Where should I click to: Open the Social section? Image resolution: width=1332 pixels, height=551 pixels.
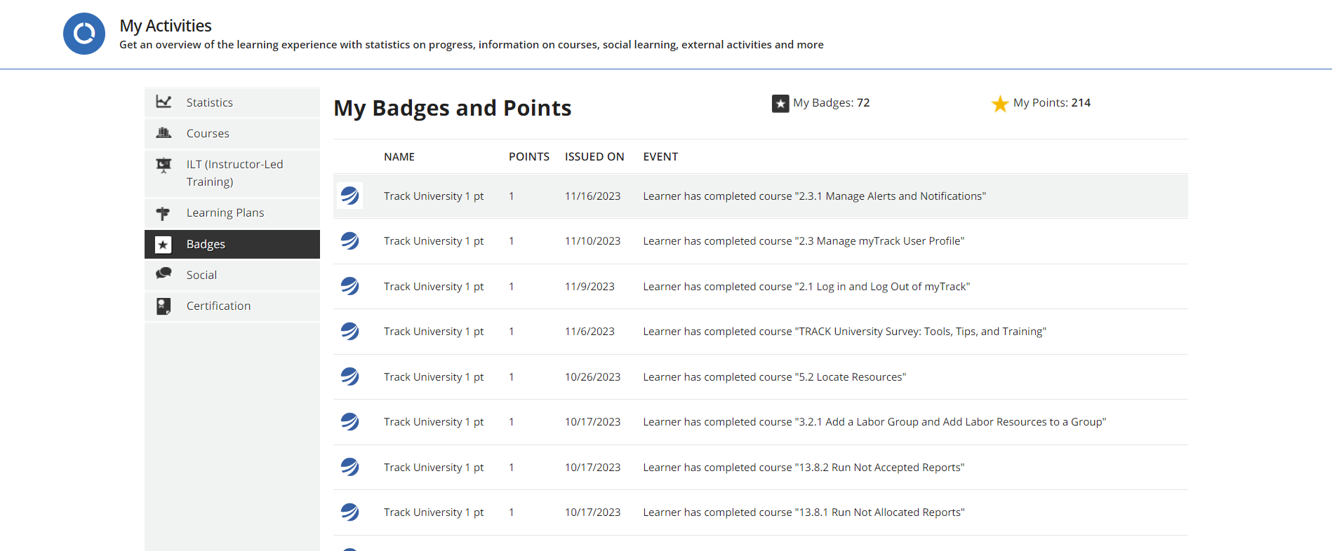pyautogui.click(x=232, y=275)
